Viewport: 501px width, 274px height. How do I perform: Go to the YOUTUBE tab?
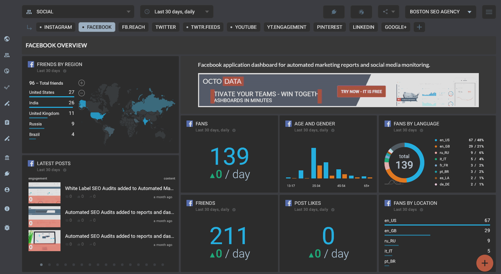(x=243, y=27)
